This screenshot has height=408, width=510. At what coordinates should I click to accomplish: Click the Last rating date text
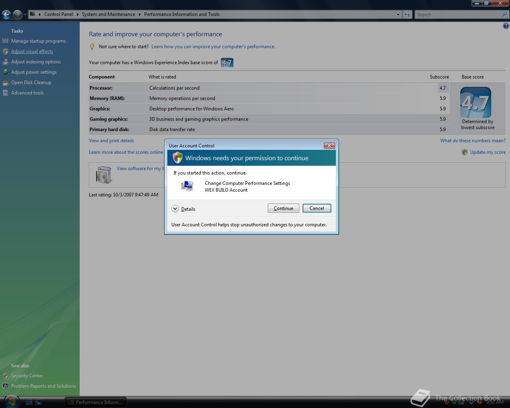pos(124,195)
